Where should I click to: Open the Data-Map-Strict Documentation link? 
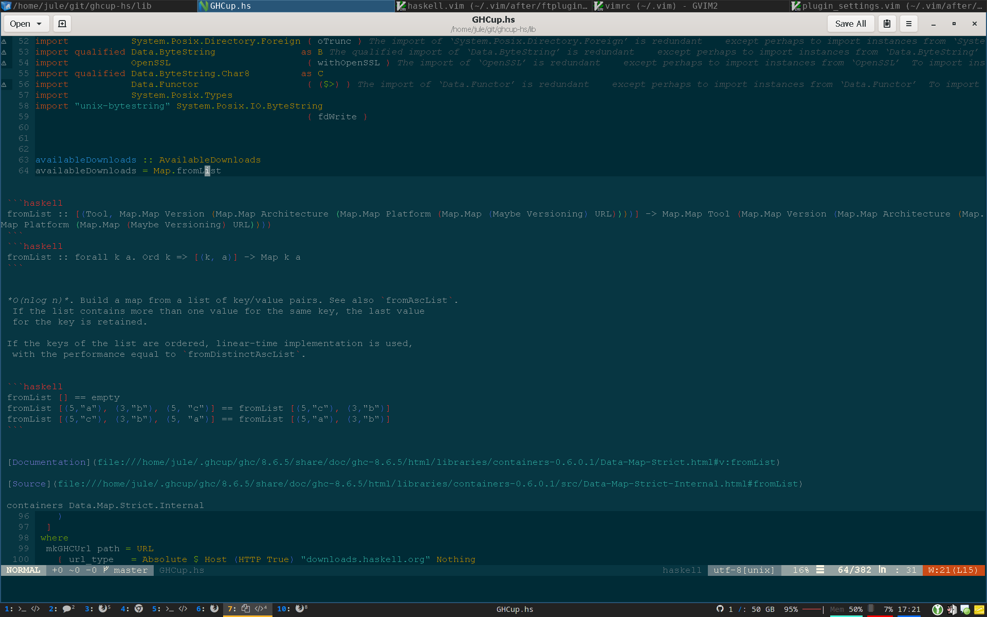click(x=48, y=462)
